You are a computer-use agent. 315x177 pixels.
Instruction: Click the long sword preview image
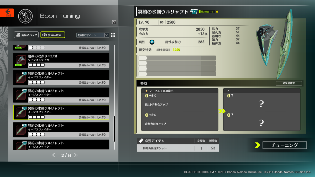point(285,44)
